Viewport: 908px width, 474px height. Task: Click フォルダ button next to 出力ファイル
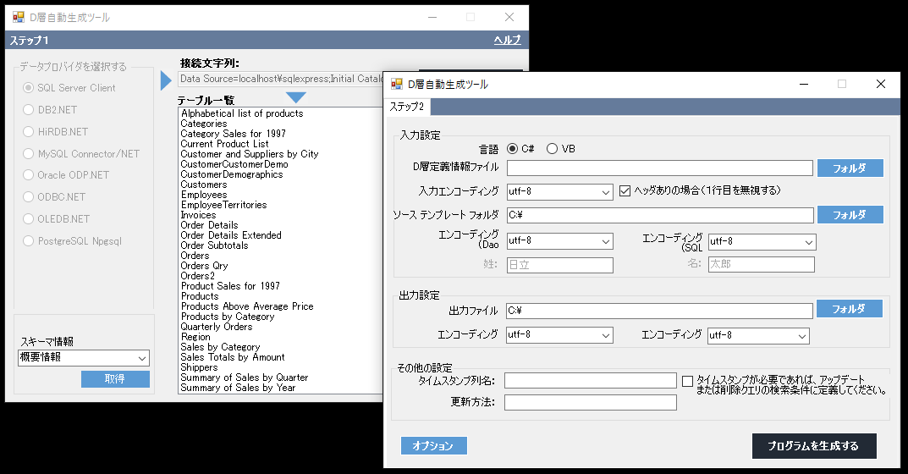pyautogui.click(x=850, y=309)
